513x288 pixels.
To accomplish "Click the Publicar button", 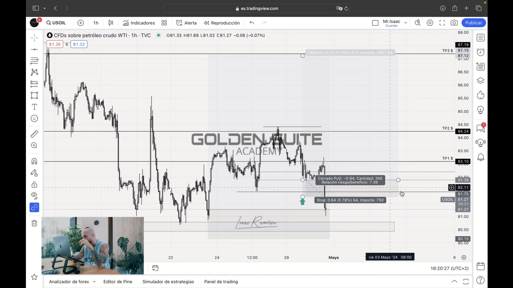I will pos(474,23).
